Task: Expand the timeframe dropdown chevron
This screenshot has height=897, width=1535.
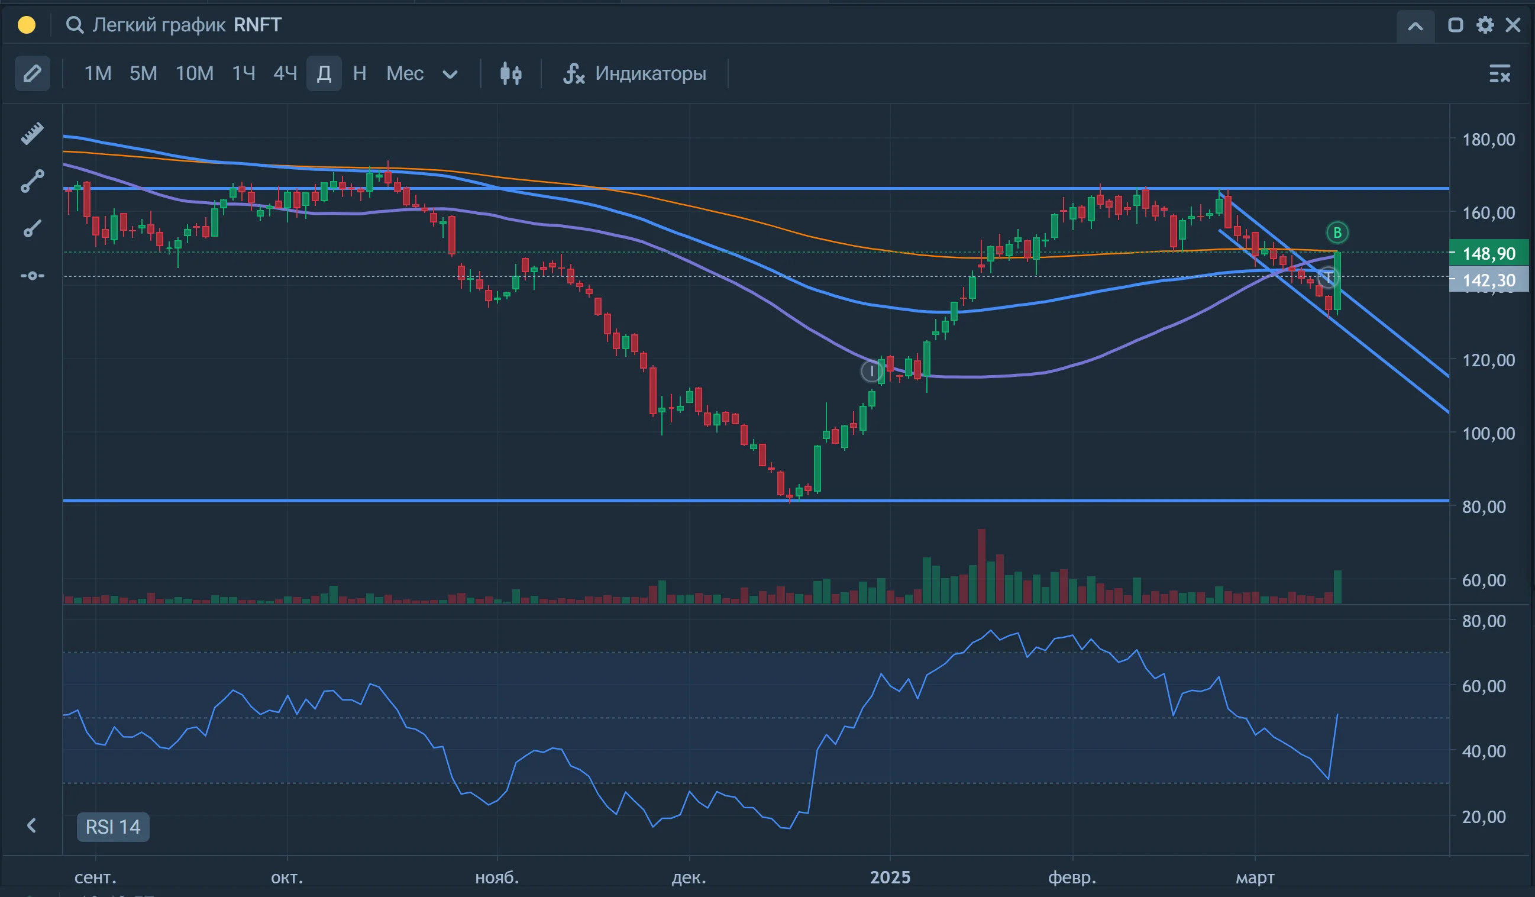Action: [x=450, y=75]
